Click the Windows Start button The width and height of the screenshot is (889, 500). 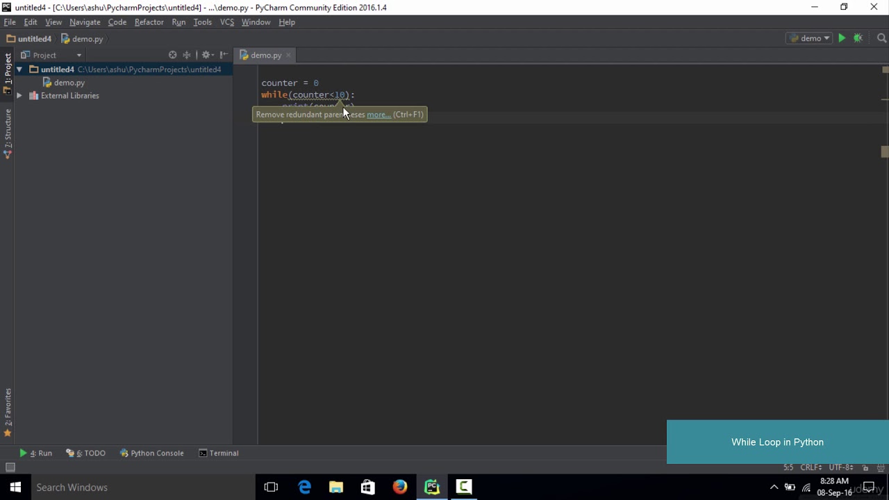(x=15, y=487)
